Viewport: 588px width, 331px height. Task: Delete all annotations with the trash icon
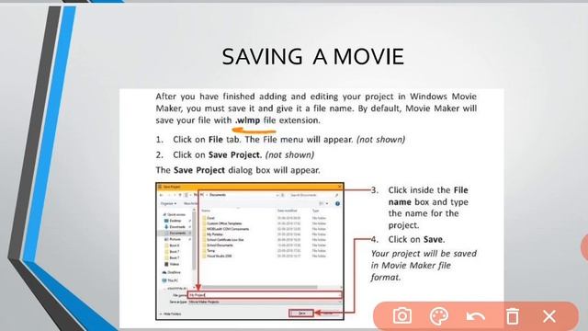coord(513,316)
